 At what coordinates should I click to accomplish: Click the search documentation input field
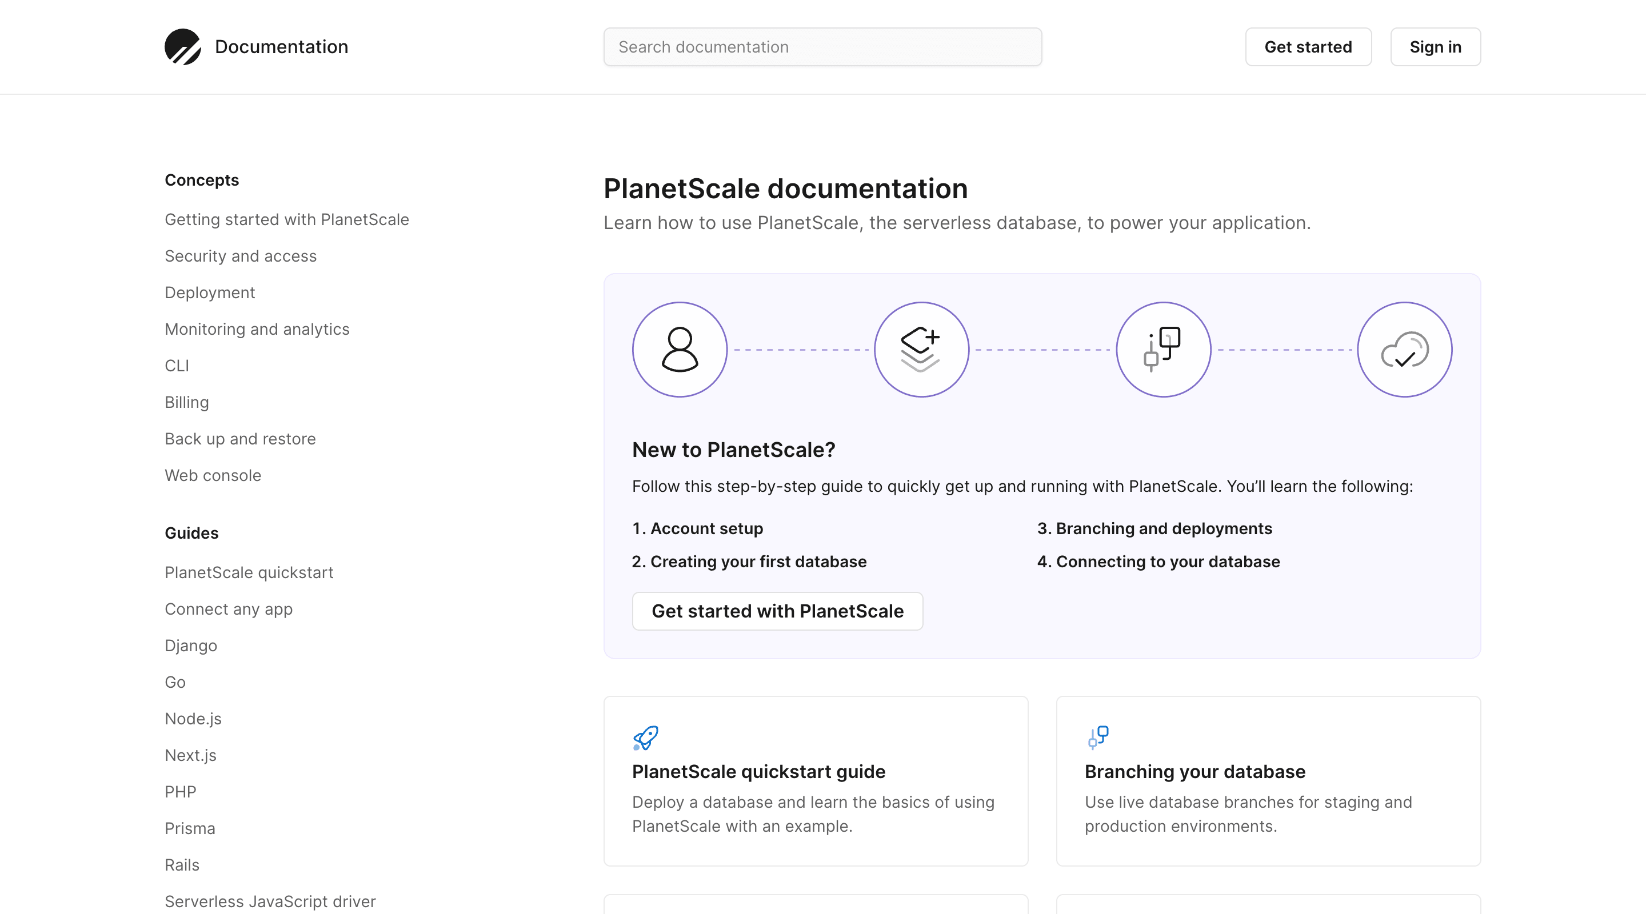pos(823,46)
